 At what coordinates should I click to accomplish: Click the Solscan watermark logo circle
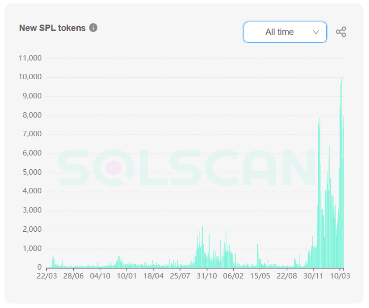[x=114, y=168]
